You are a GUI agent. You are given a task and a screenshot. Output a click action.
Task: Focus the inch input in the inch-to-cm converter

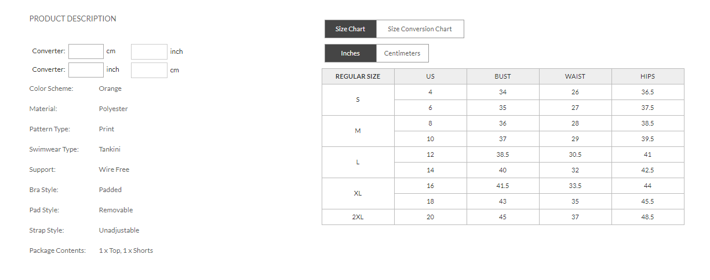coord(86,70)
